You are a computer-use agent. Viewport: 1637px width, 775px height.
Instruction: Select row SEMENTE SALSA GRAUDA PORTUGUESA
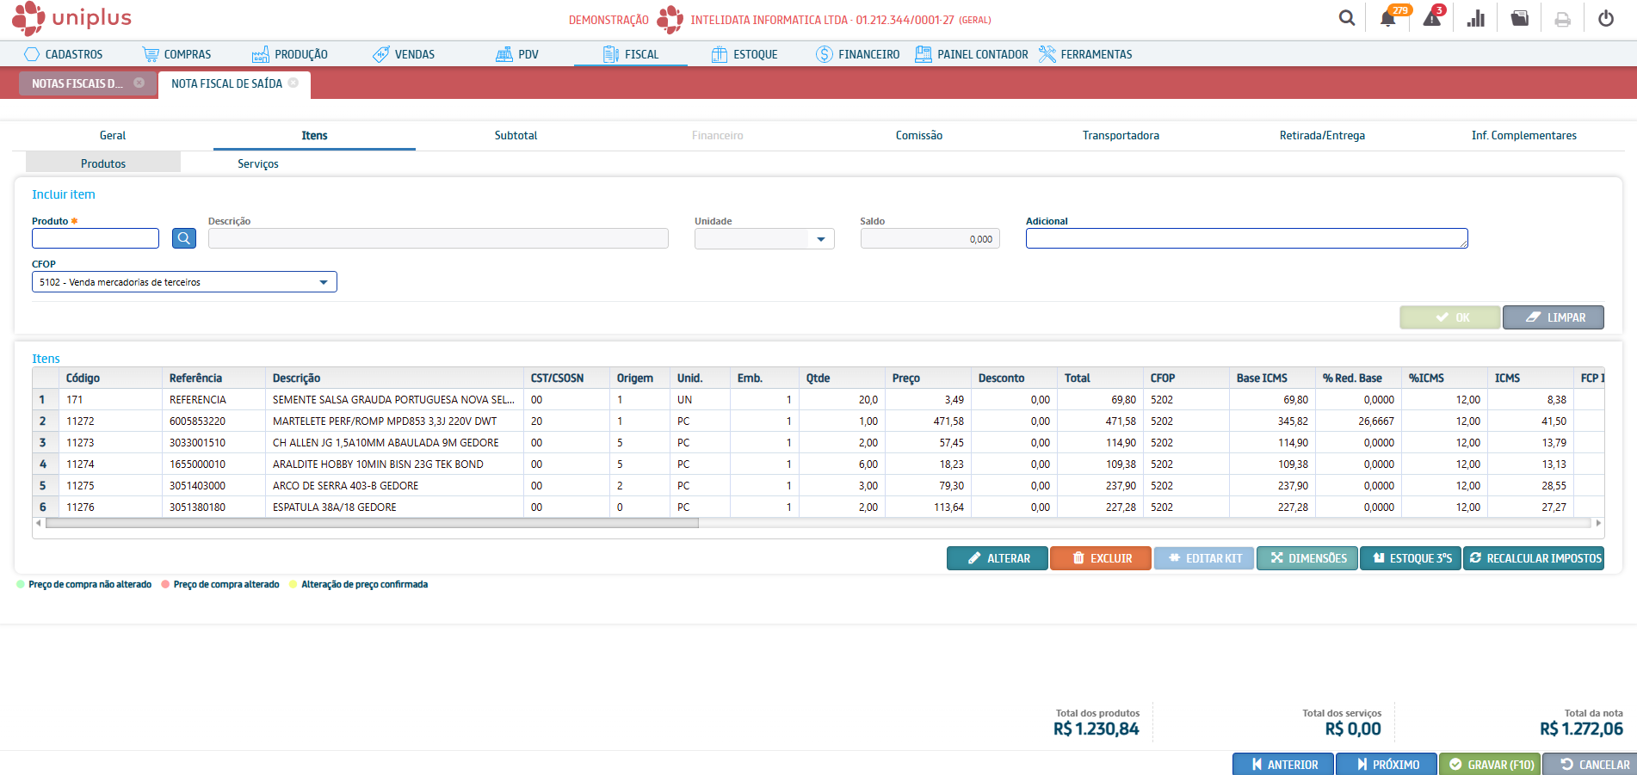[818, 399]
